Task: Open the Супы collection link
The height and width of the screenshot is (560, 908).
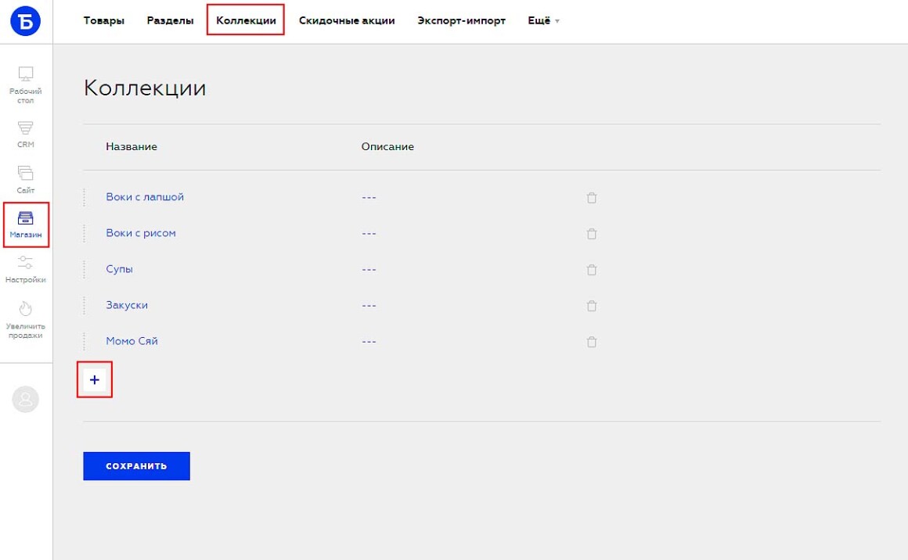Action: (x=119, y=269)
